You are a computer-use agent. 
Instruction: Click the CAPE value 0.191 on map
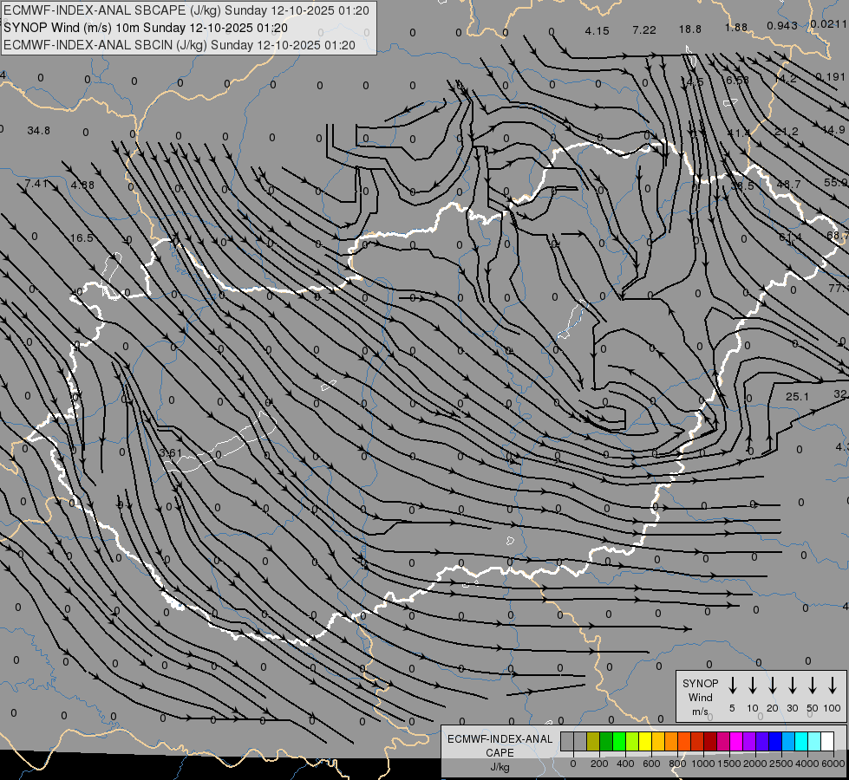[831, 77]
